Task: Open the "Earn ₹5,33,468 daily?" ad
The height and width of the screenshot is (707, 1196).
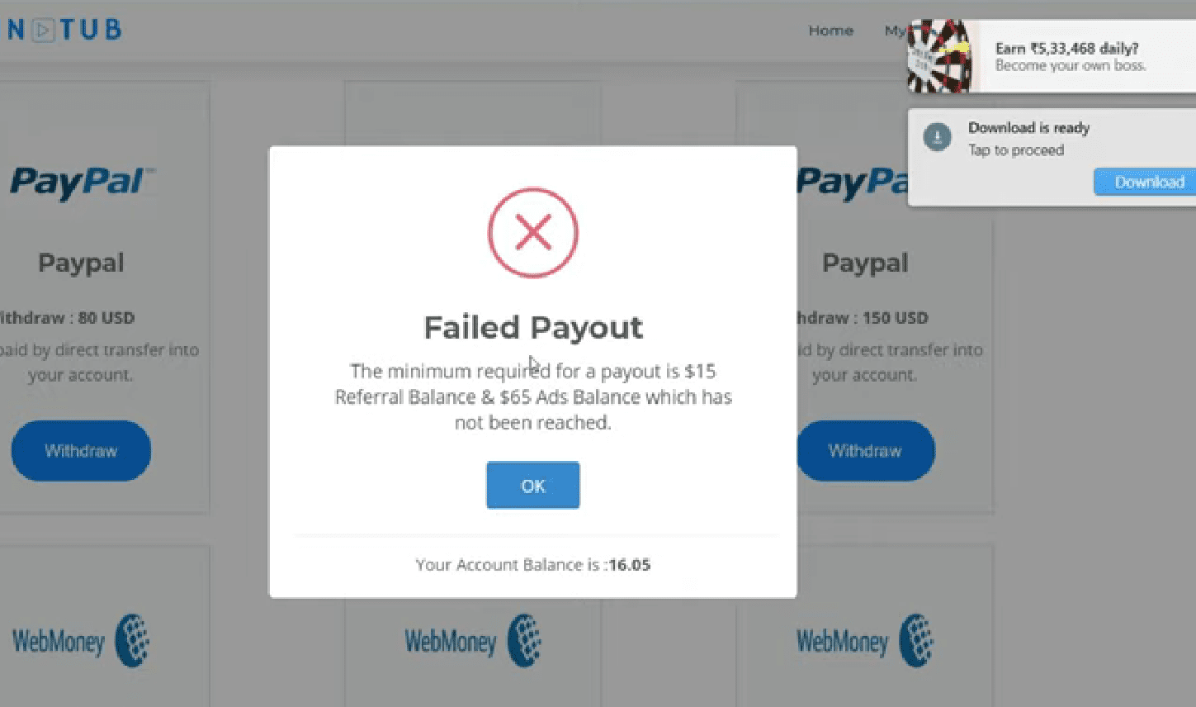Action: [1066, 49]
